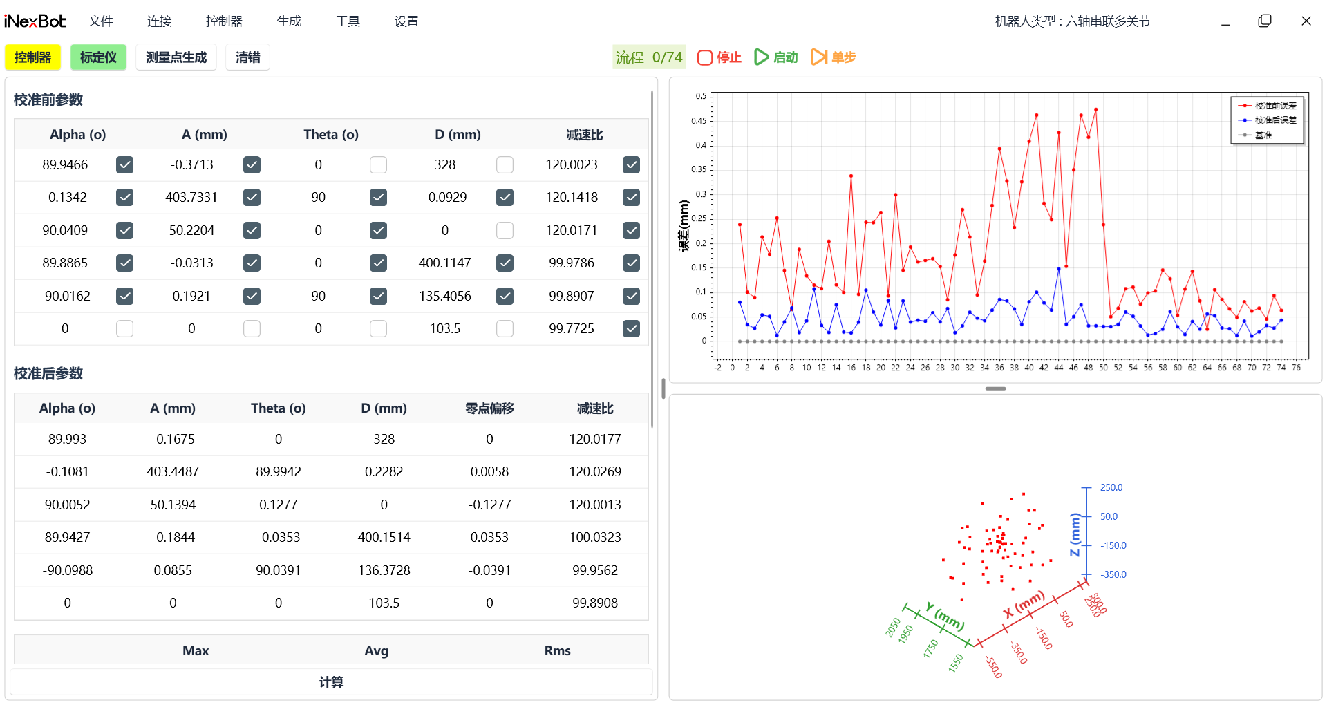Click the cell 400.1514 in calibrated table
1327x705 pixels.
pos(384,537)
